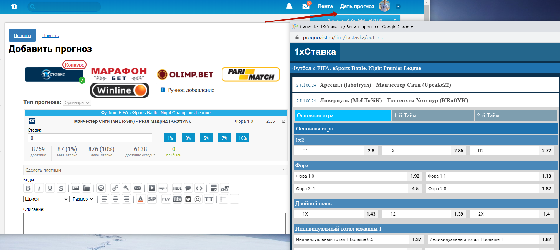Align text center in editor
The height and width of the screenshot is (250, 560).
point(115,199)
